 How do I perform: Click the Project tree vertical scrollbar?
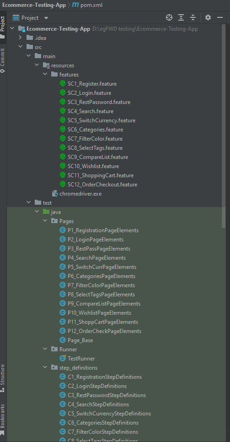point(224,126)
